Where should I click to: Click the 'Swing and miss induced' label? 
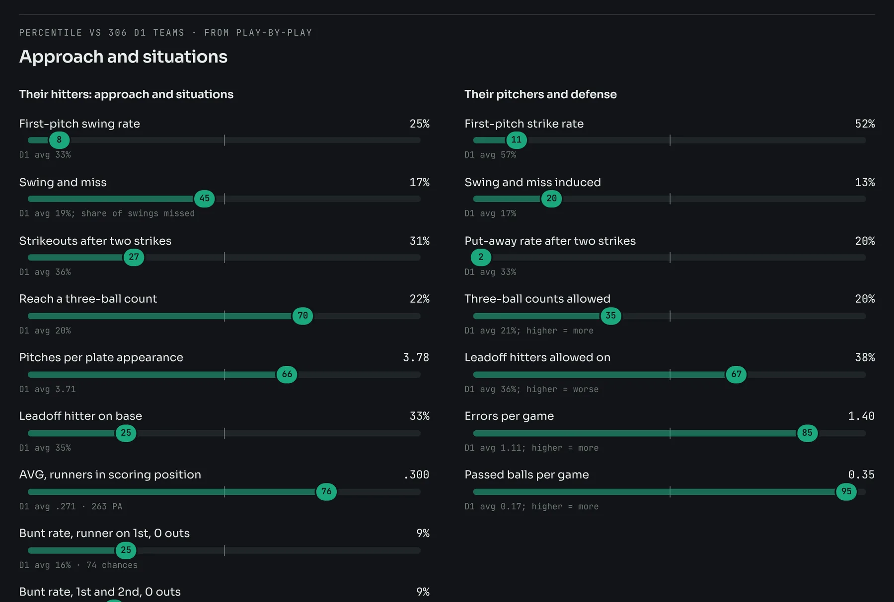[x=532, y=182]
